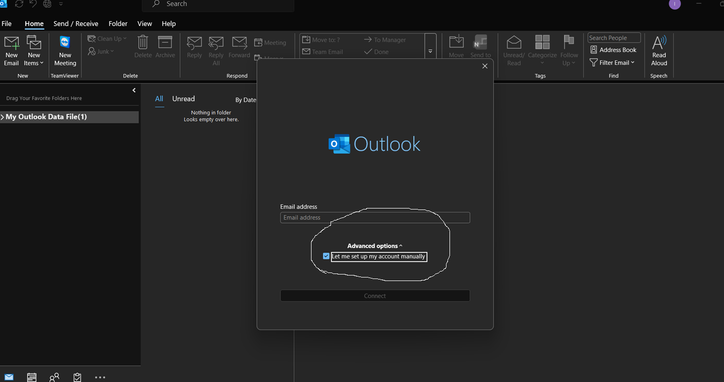724x382 pixels.
Task: Open the Follow Up flag dropdown
Action: tap(569, 50)
